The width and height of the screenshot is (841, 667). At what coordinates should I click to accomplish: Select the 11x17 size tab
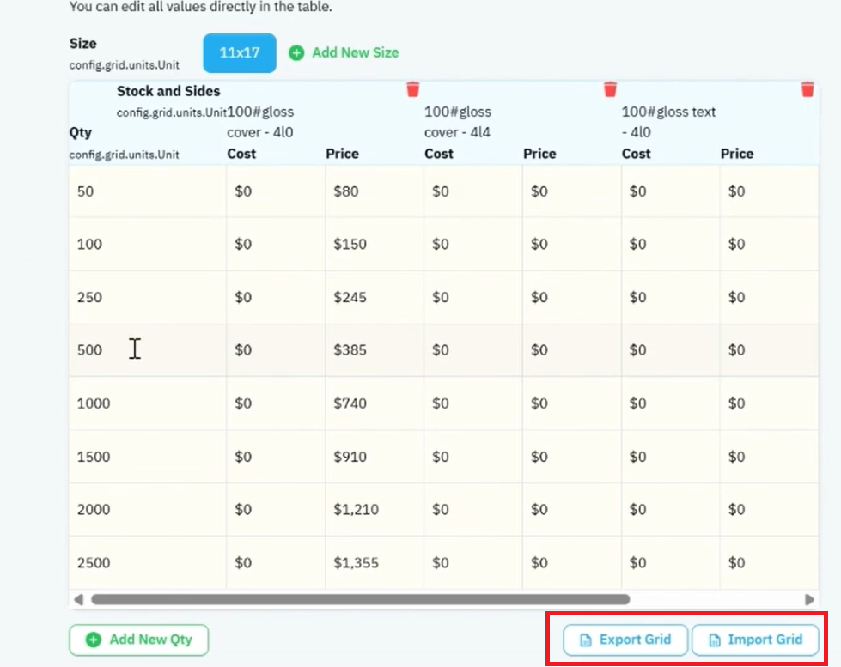240,52
